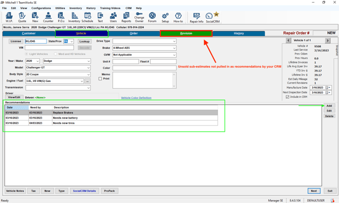
Task: Open the Counter sale icon
Action: pyautogui.click(x=48, y=17)
